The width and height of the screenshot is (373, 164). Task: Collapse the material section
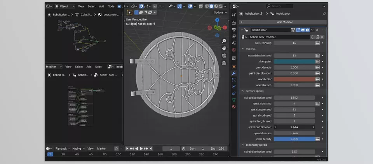tap(243, 49)
